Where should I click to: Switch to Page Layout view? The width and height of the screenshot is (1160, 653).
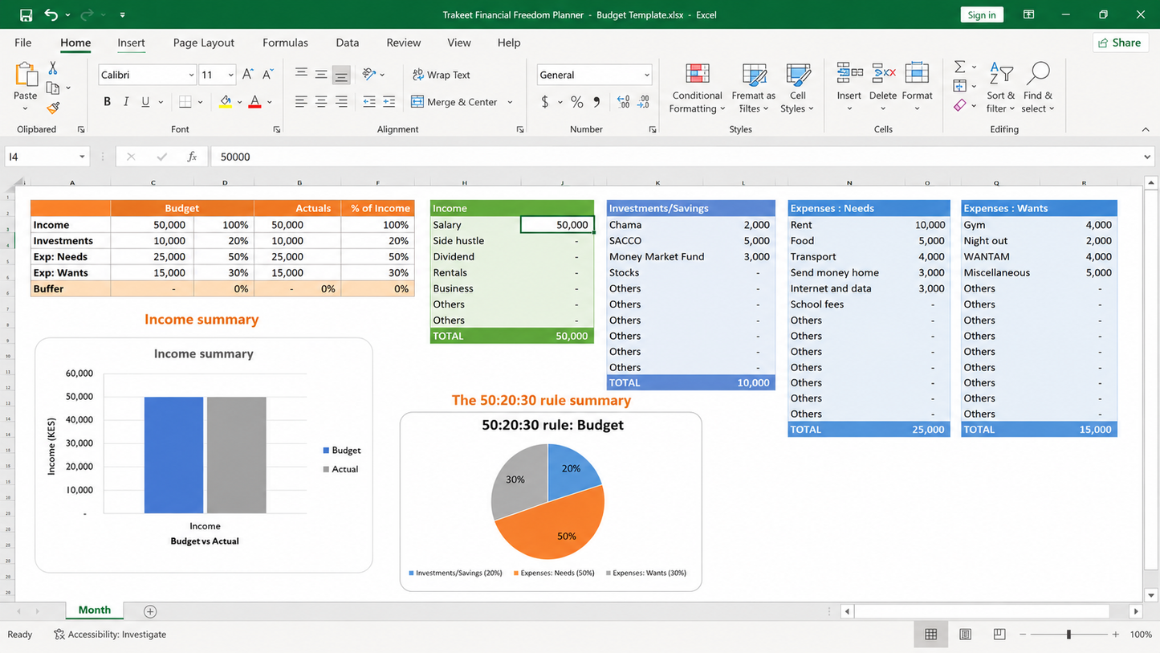click(966, 635)
